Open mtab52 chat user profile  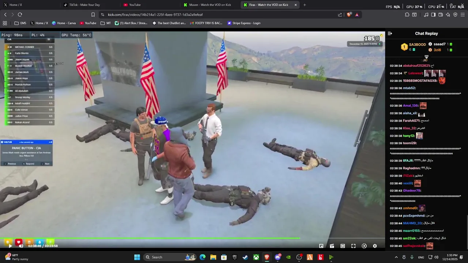click(x=409, y=88)
